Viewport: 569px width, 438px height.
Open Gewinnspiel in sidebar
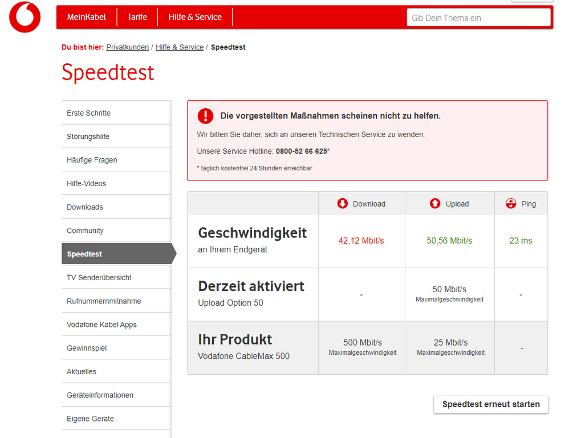coord(116,348)
